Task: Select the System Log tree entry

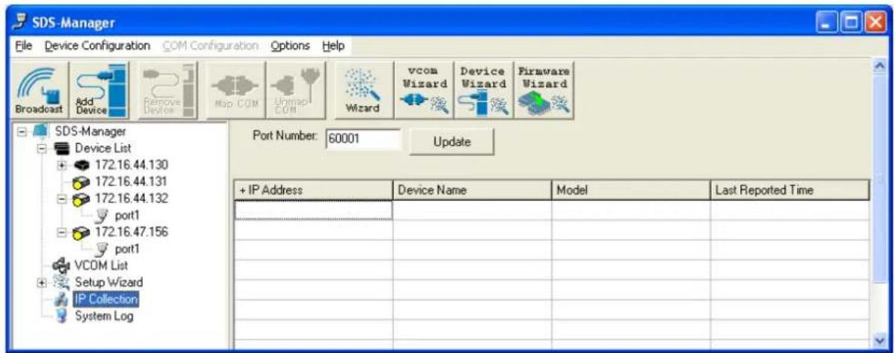Action: [105, 316]
